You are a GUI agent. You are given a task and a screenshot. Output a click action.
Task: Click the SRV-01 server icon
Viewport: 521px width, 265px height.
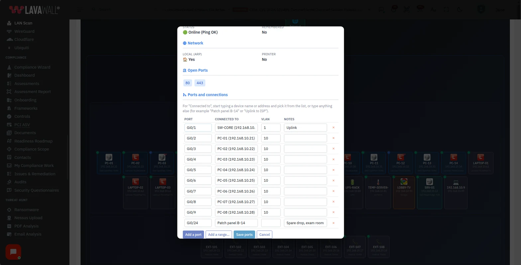click(x=429, y=182)
